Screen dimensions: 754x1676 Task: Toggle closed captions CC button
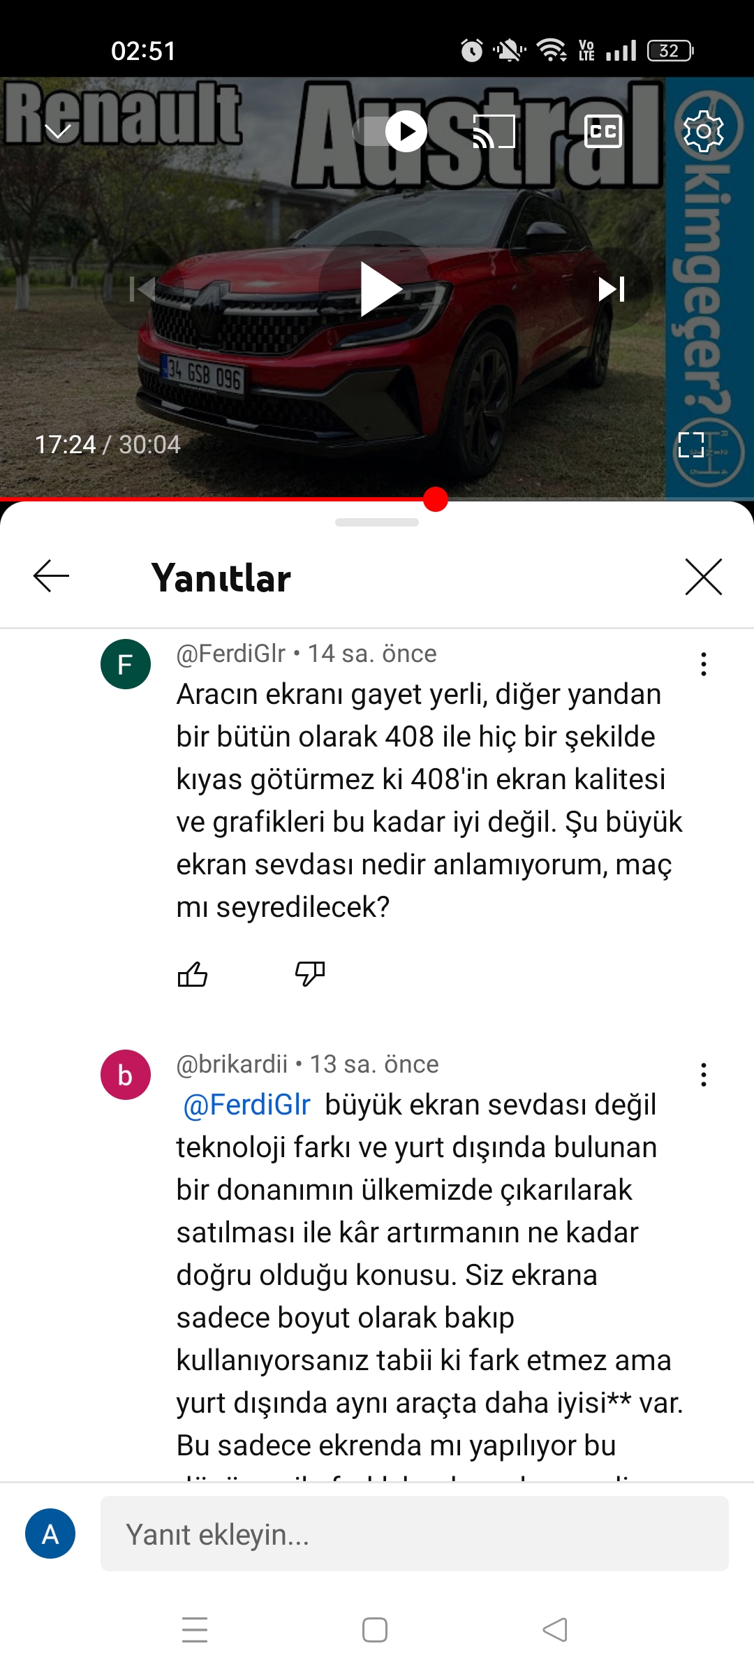click(x=603, y=131)
